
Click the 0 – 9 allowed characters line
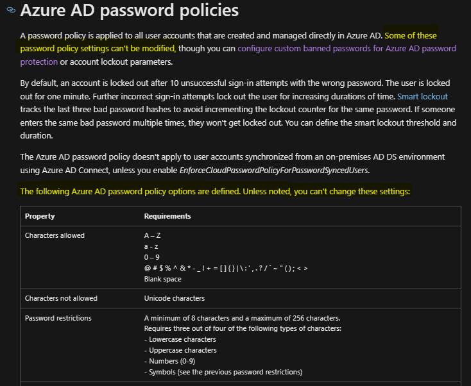[x=151, y=257]
